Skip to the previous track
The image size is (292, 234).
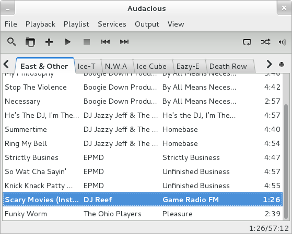click(x=106, y=42)
